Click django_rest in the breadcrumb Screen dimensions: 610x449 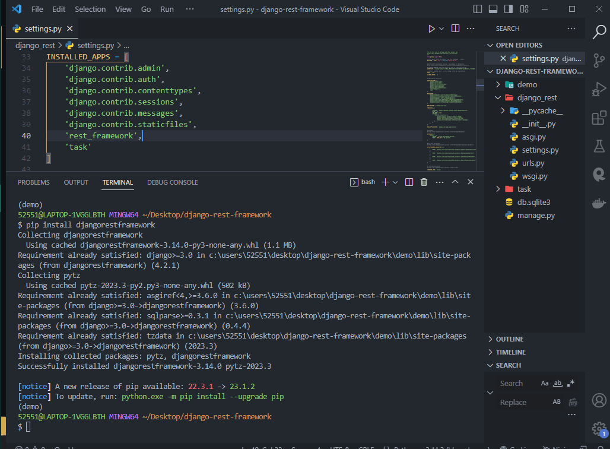(35, 46)
